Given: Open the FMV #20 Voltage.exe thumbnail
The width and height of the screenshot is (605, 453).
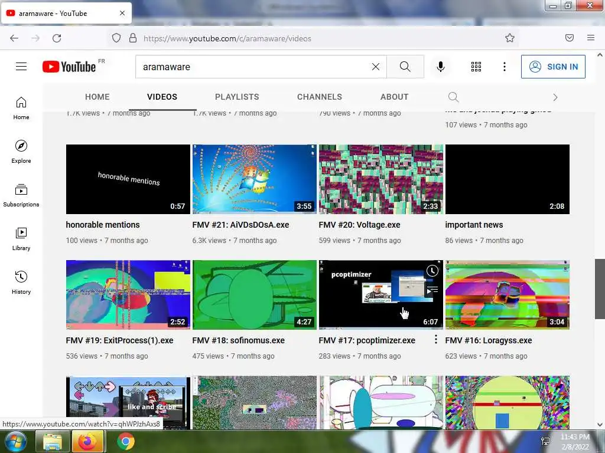Looking at the screenshot, I should click(x=381, y=179).
